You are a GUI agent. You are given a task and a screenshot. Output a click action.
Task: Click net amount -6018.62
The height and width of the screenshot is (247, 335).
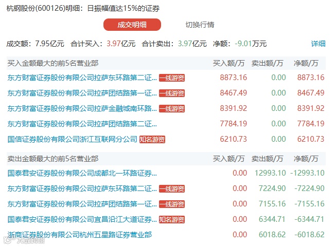point(309,235)
